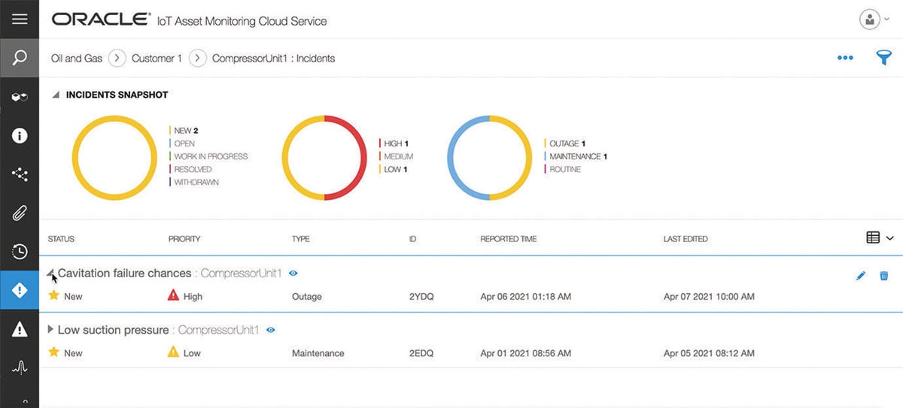Click the RESOLVED status legend entry
The width and height of the screenshot is (903, 408).
coord(192,169)
